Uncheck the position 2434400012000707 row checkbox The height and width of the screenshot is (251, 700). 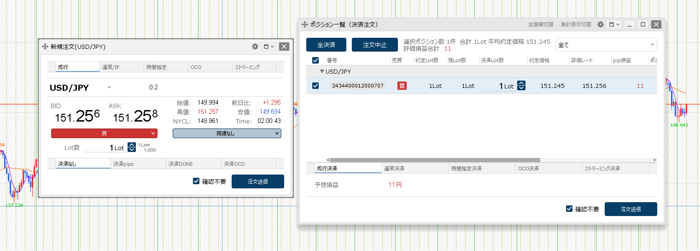point(315,86)
